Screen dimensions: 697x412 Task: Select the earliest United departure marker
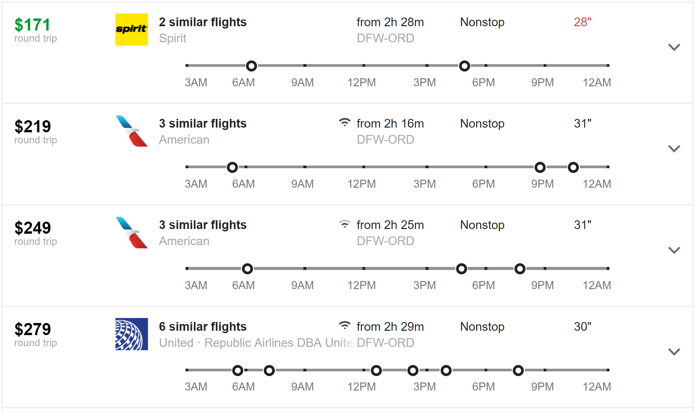coord(238,370)
